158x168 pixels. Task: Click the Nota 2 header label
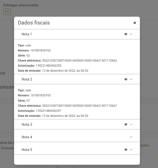point(27,79)
